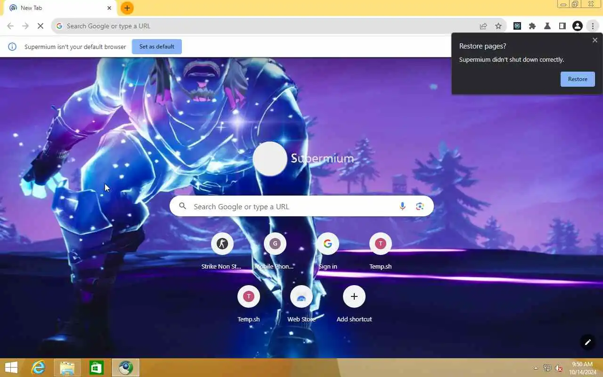603x377 pixels.
Task: Toggle the side panel
Action: pyautogui.click(x=562, y=26)
